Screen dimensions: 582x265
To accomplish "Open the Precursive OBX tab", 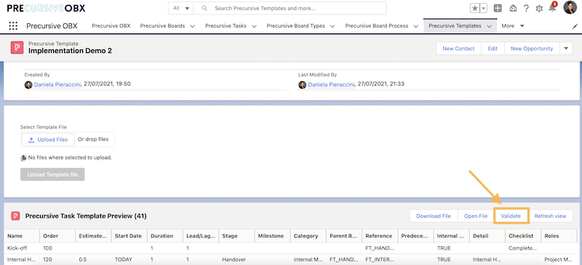I will click(111, 26).
